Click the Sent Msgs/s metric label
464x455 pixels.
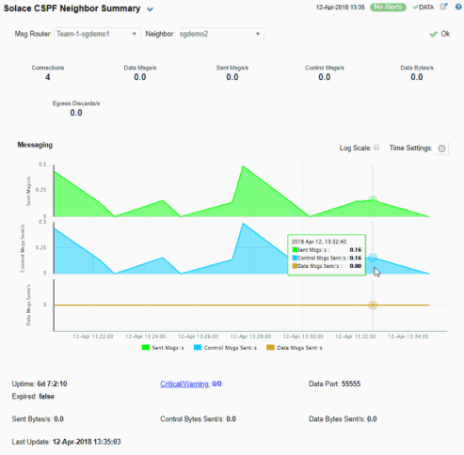pos(232,68)
